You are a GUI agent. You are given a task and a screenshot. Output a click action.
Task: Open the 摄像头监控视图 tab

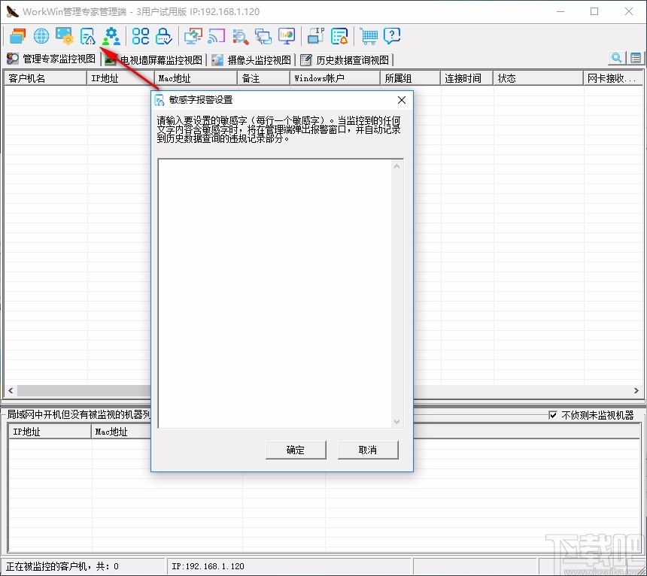[x=252, y=60]
